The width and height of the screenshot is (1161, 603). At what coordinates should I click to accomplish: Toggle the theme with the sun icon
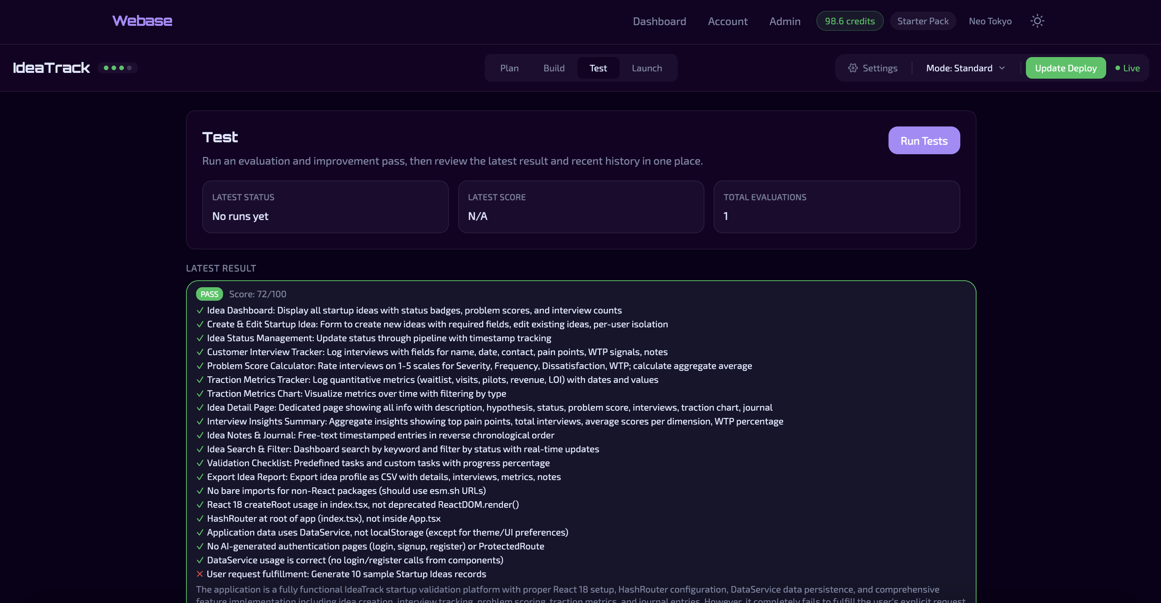tap(1037, 20)
